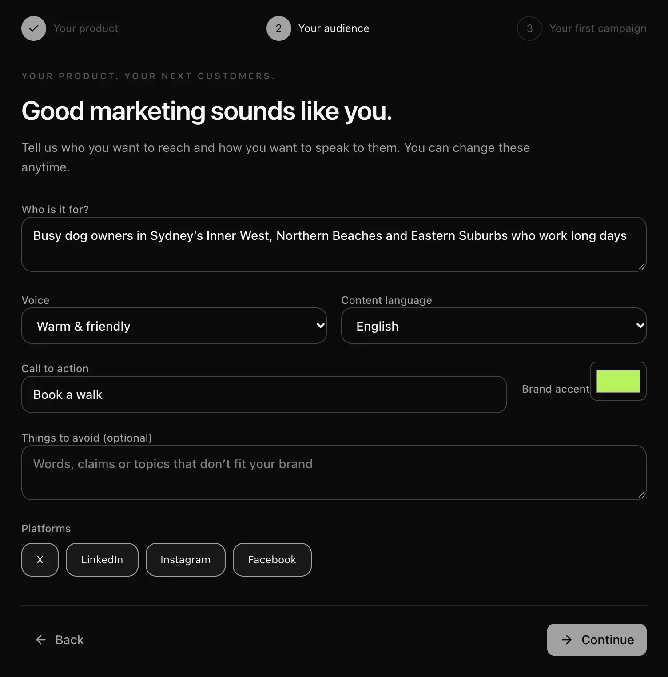Focus the Things to avoid text area

coord(334,473)
